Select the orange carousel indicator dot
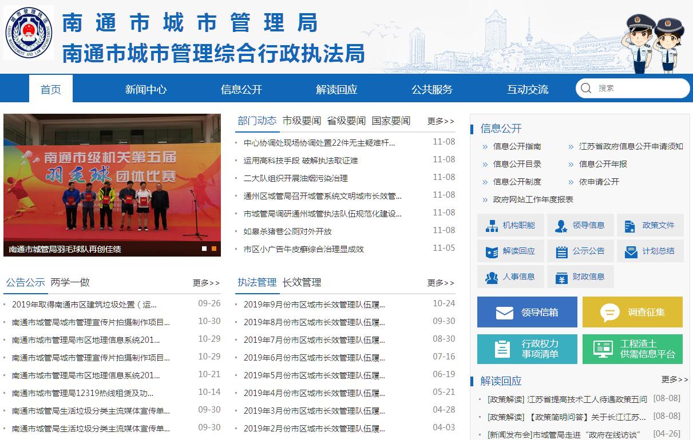This screenshot has height=440, width=693. (214, 249)
